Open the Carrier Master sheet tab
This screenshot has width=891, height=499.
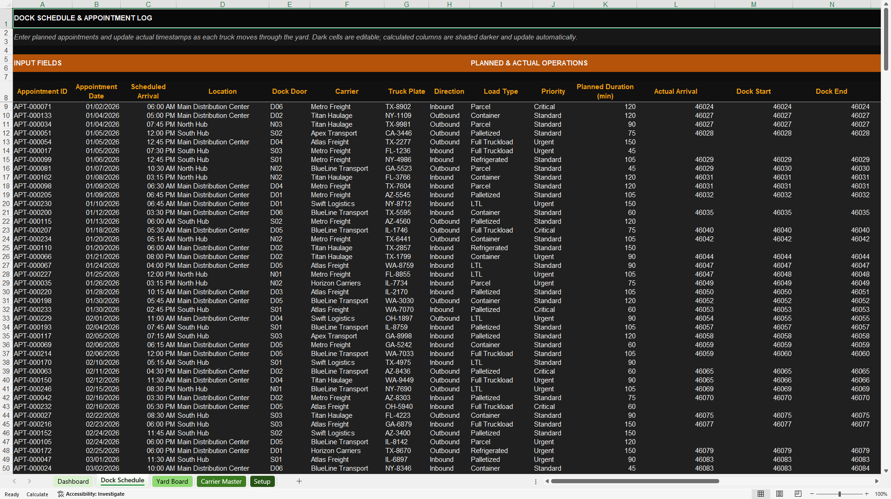(221, 481)
